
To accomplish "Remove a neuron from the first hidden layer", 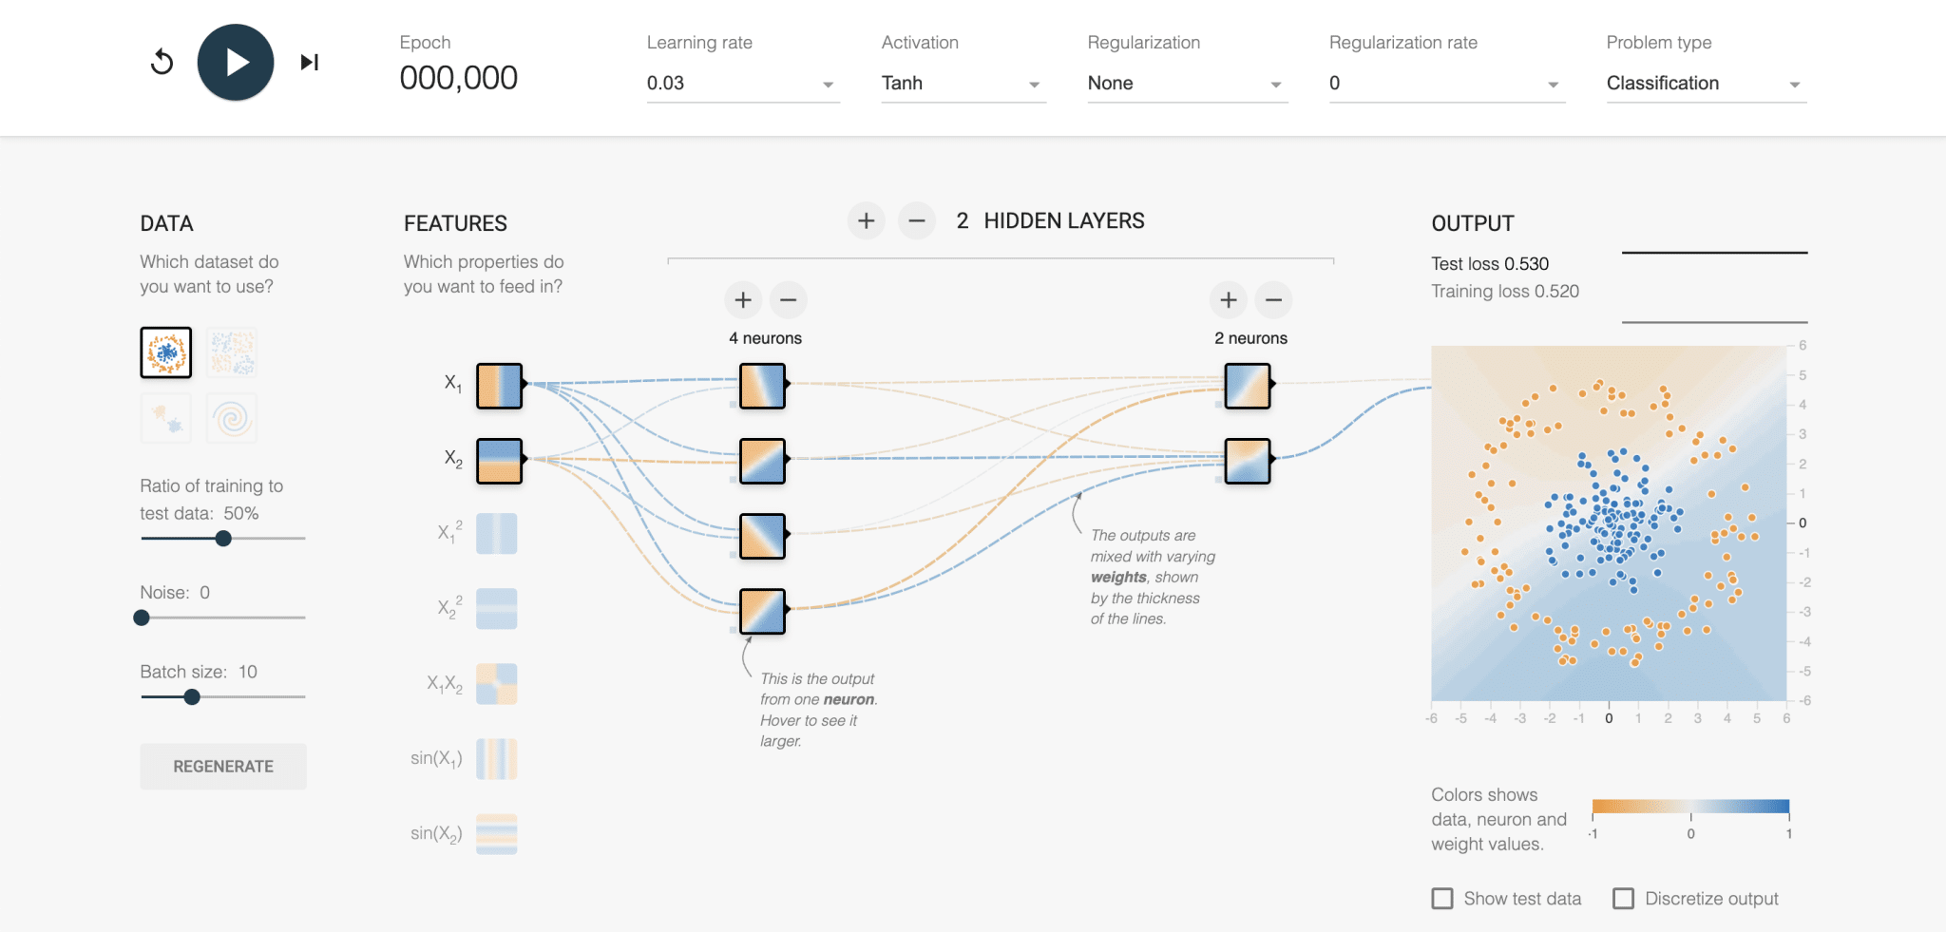I will (788, 299).
